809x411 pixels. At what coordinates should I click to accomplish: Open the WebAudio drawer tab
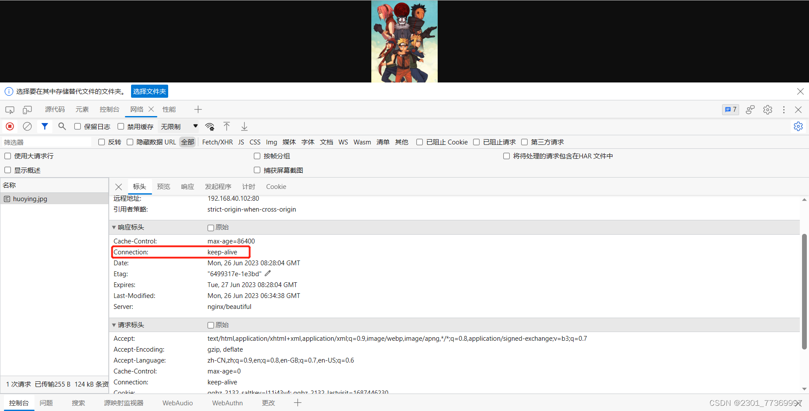(x=177, y=403)
